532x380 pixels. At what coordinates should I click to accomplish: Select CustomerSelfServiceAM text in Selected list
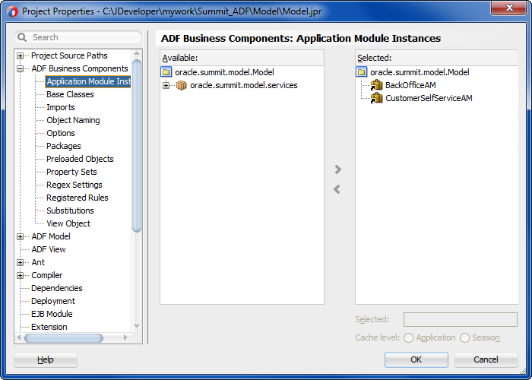tap(429, 98)
